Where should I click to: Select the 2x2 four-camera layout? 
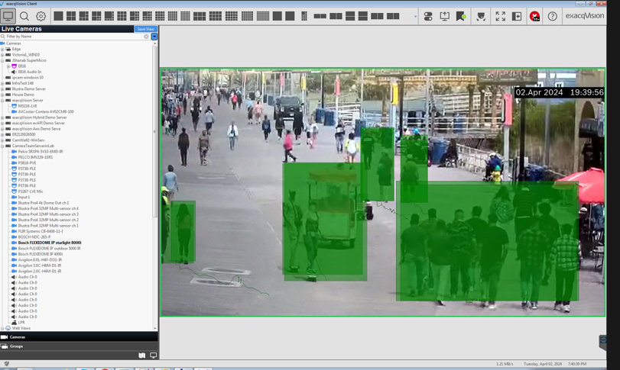71,16
